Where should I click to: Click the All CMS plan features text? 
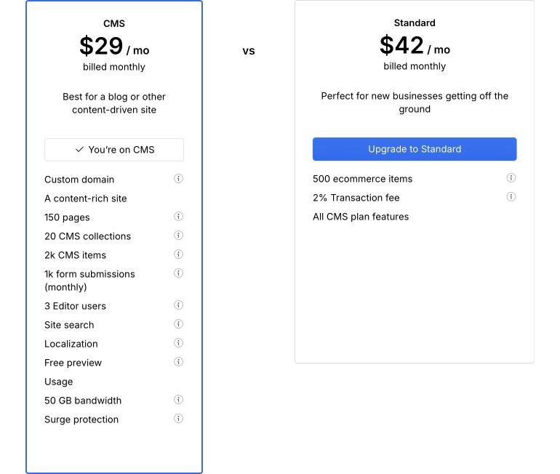click(361, 217)
